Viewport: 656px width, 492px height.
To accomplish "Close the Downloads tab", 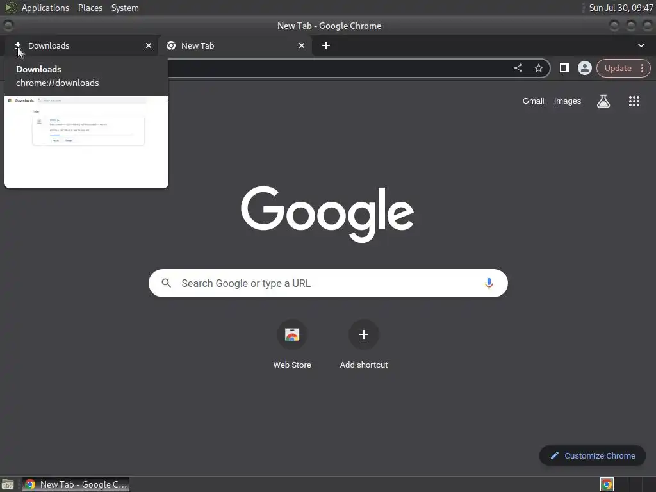I will (x=149, y=45).
